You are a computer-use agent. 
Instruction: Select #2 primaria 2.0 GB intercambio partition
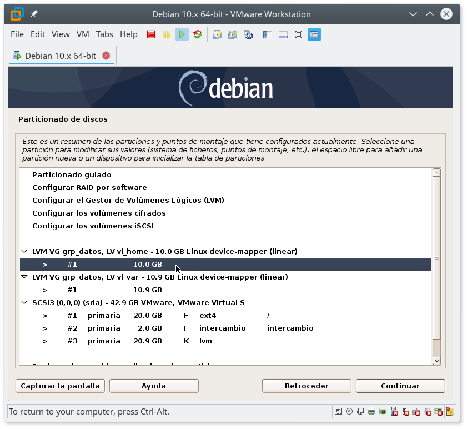pyautogui.click(x=225, y=328)
